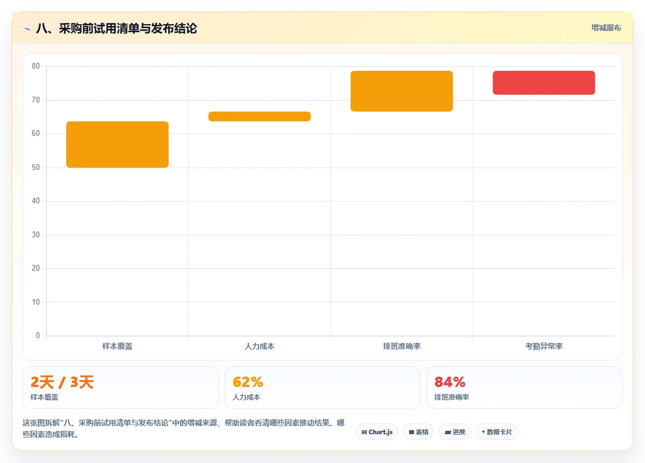Click the y-axis value 50

click(x=36, y=168)
